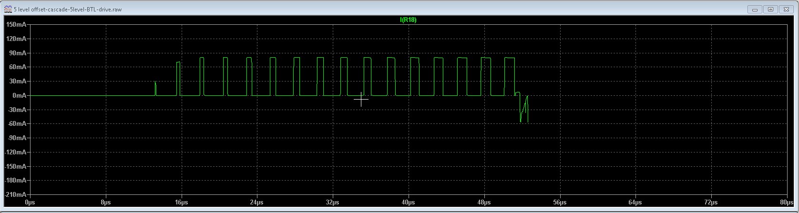Click the 120mA vertical axis label

tap(16, 39)
